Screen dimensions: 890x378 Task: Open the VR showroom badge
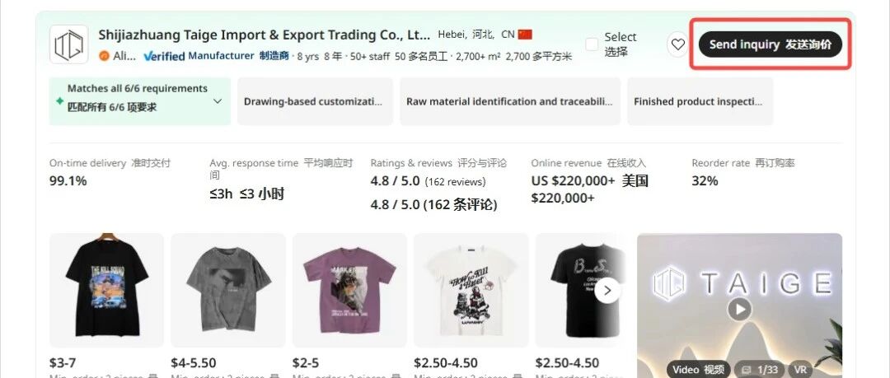[x=800, y=370]
